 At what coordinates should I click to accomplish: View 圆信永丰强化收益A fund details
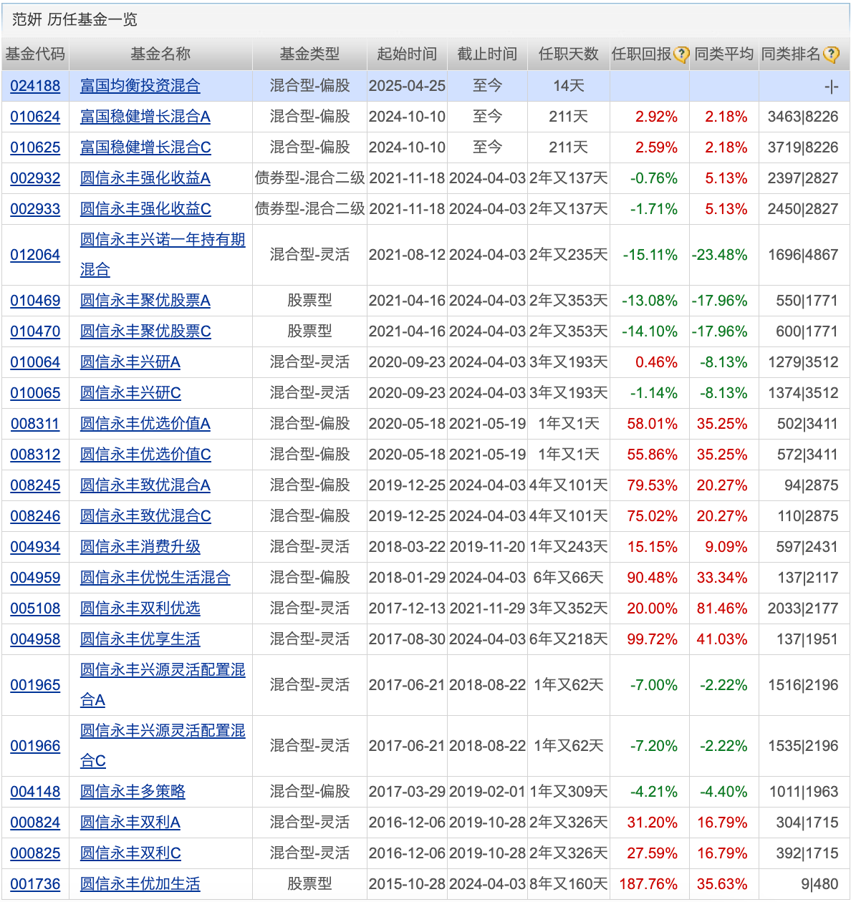145,178
